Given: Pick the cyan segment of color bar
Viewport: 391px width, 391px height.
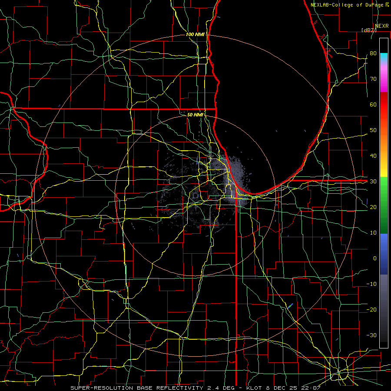Looking at the screenshot, I should click(x=384, y=57).
